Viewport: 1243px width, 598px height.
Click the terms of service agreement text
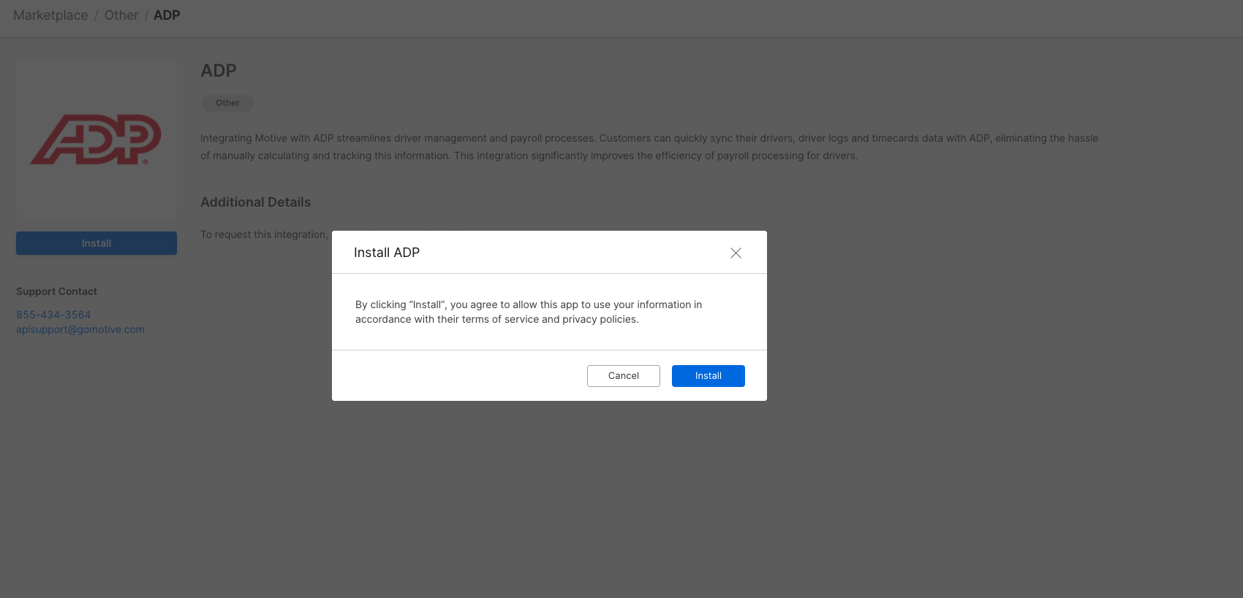pos(529,312)
